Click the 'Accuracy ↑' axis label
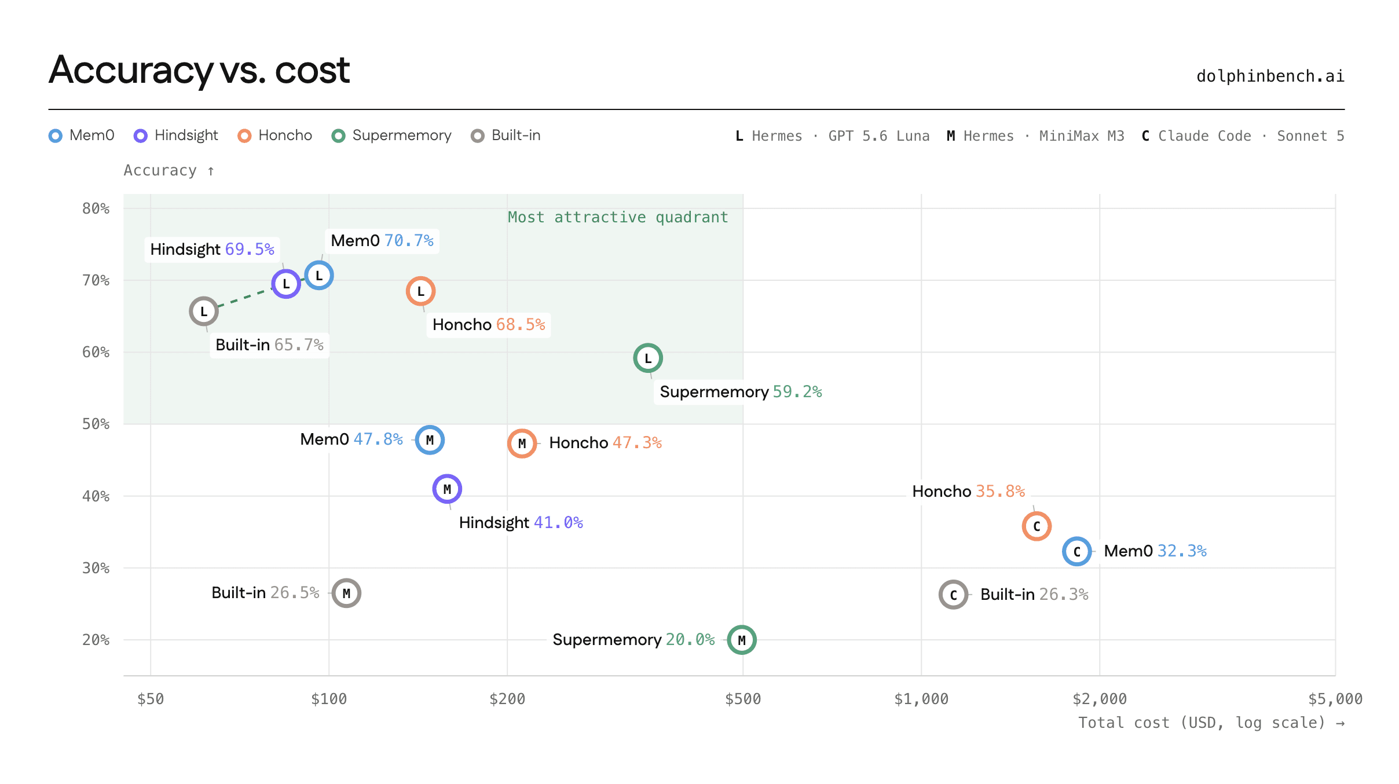This screenshot has height=784, width=1399. point(169,170)
